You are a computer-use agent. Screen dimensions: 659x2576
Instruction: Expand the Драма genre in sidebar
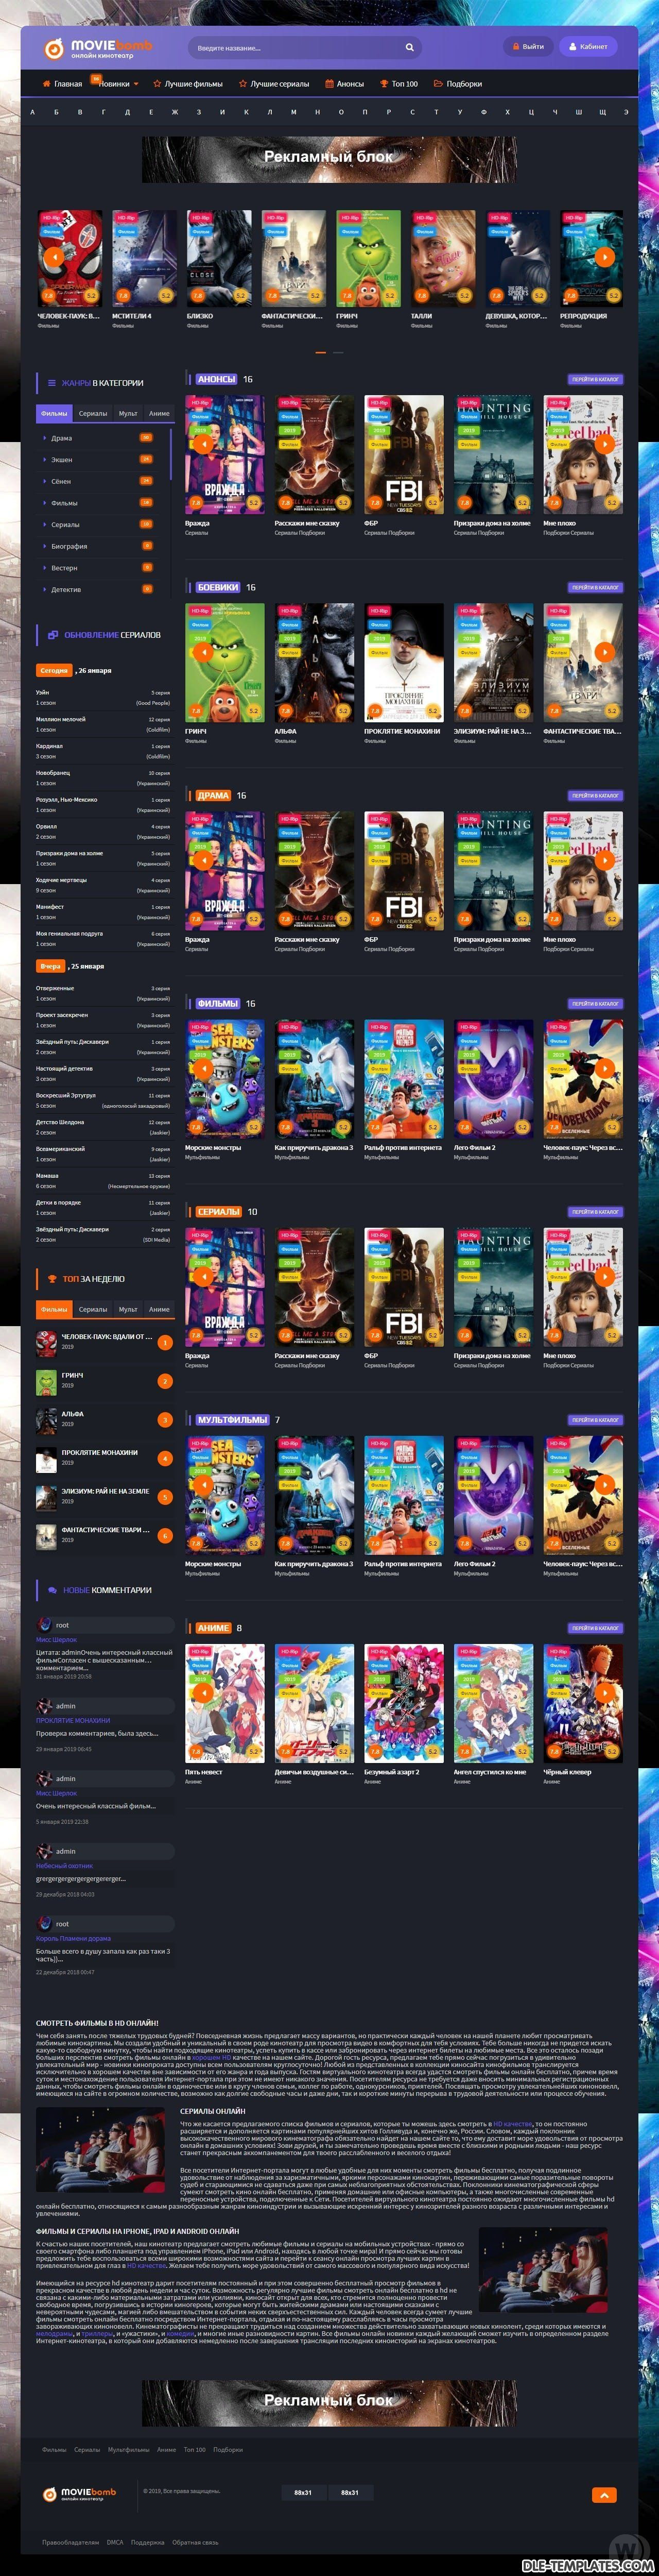[x=61, y=438]
